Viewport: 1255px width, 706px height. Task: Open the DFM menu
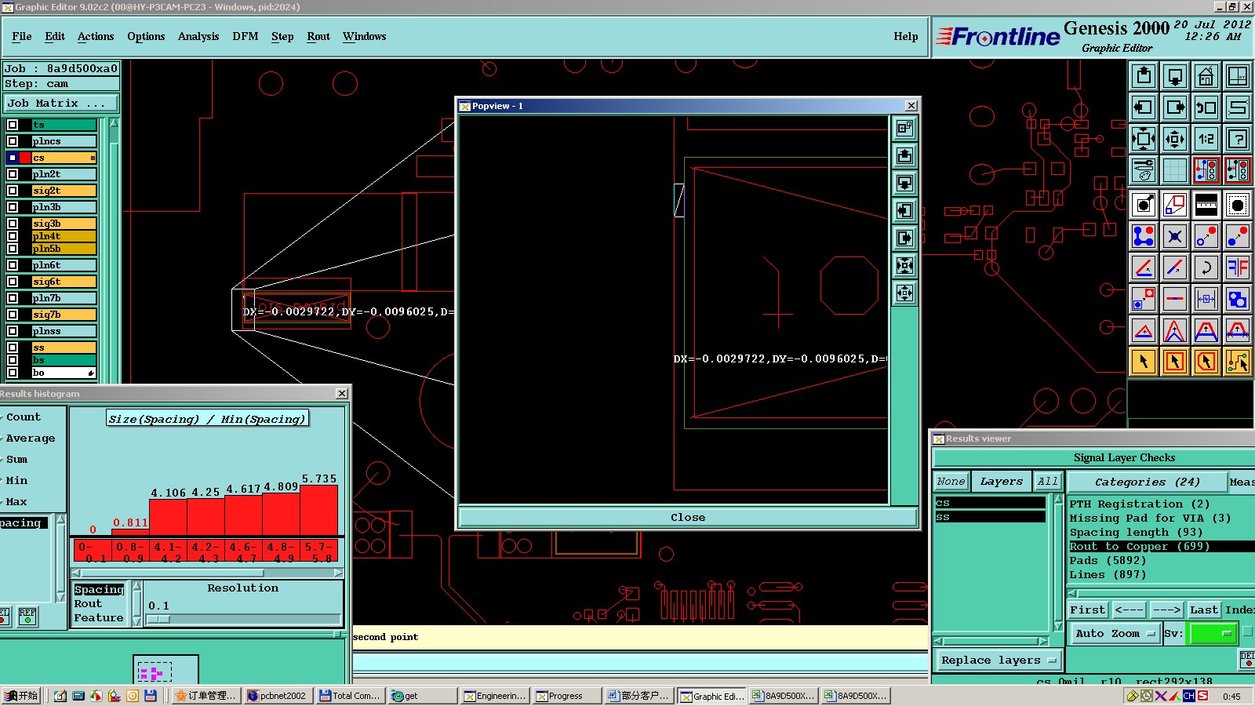coord(245,37)
